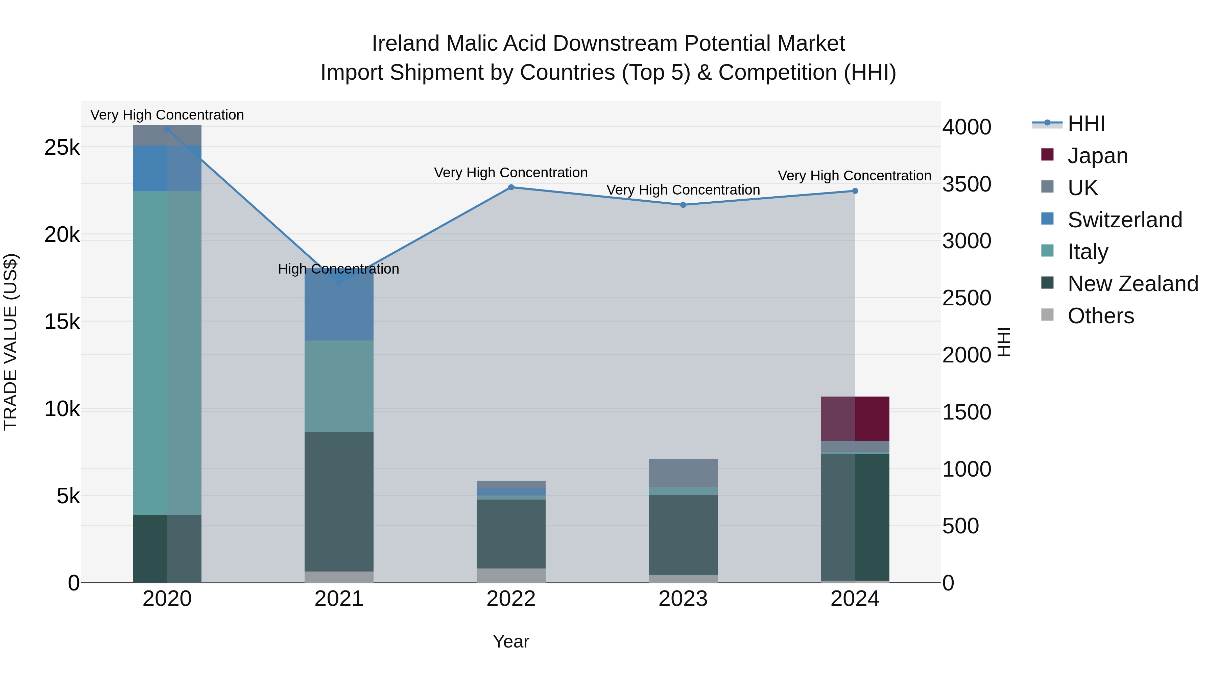Click the 10k left axis tick label
The height and width of the screenshot is (684, 1217).
click(x=62, y=409)
